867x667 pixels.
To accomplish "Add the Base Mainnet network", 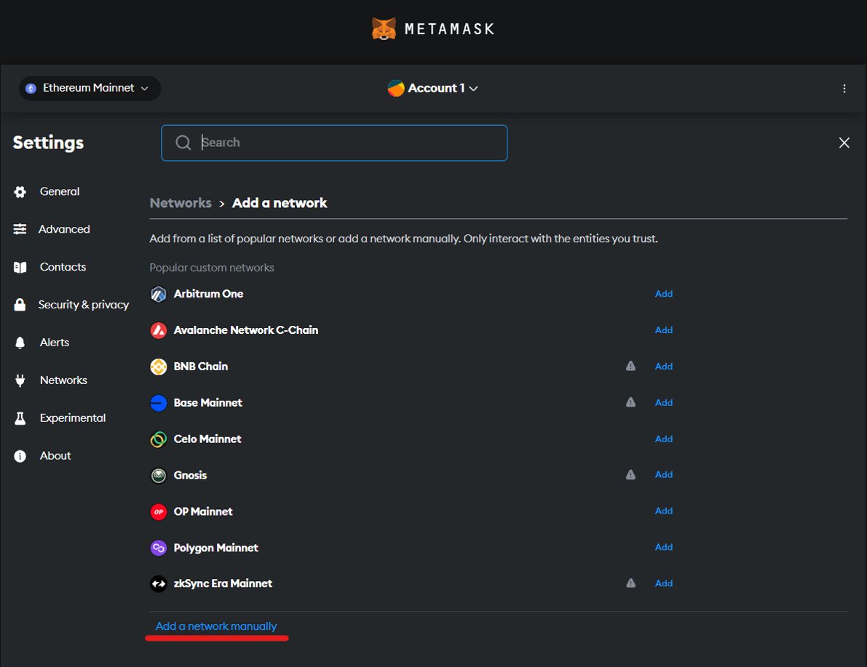I will click(663, 402).
